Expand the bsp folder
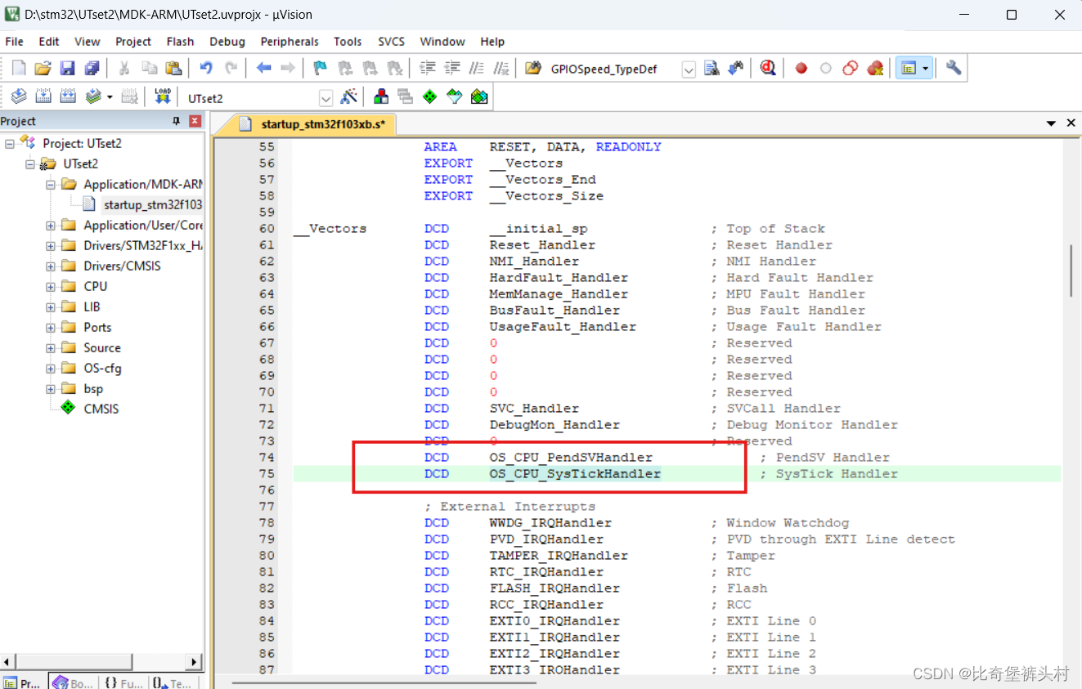Image resolution: width=1082 pixels, height=689 pixels. [52, 388]
